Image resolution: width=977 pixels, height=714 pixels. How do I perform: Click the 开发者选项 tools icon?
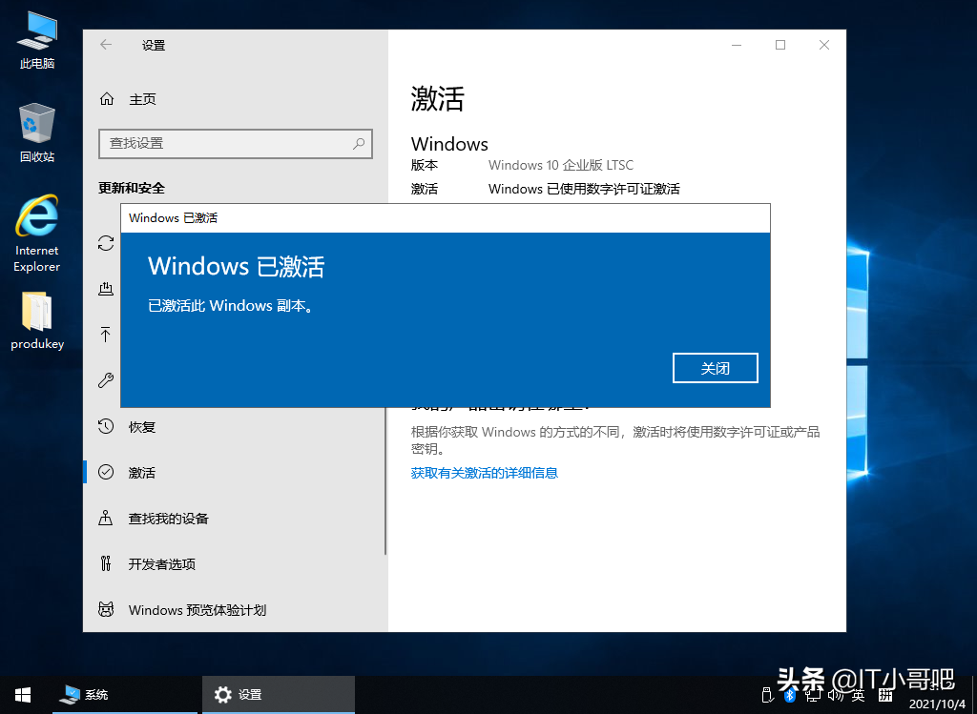(106, 564)
